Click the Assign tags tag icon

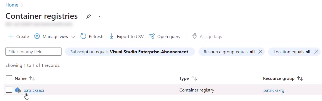[x=194, y=36]
